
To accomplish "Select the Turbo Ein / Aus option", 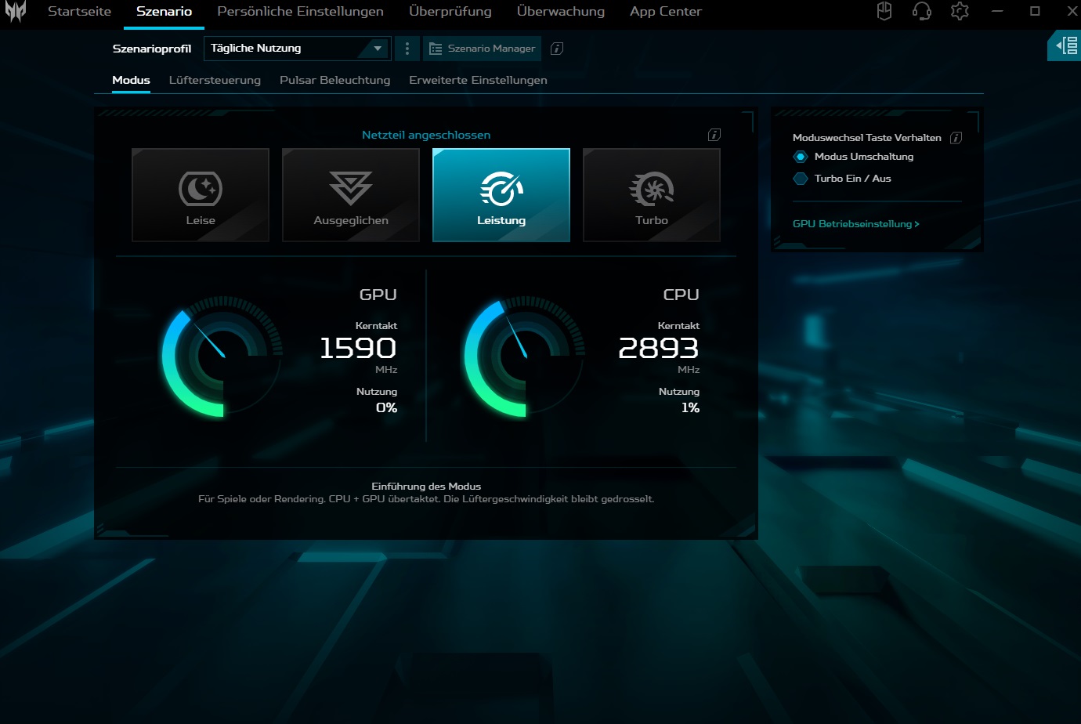I will click(x=801, y=179).
